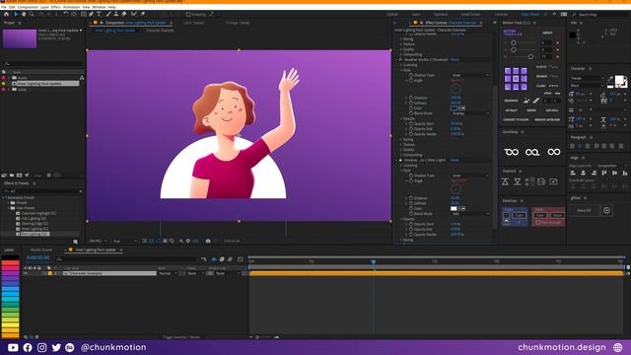Go to the Home screen icon
This screenshot has width=631, height=355.
[x=6, y=14]
